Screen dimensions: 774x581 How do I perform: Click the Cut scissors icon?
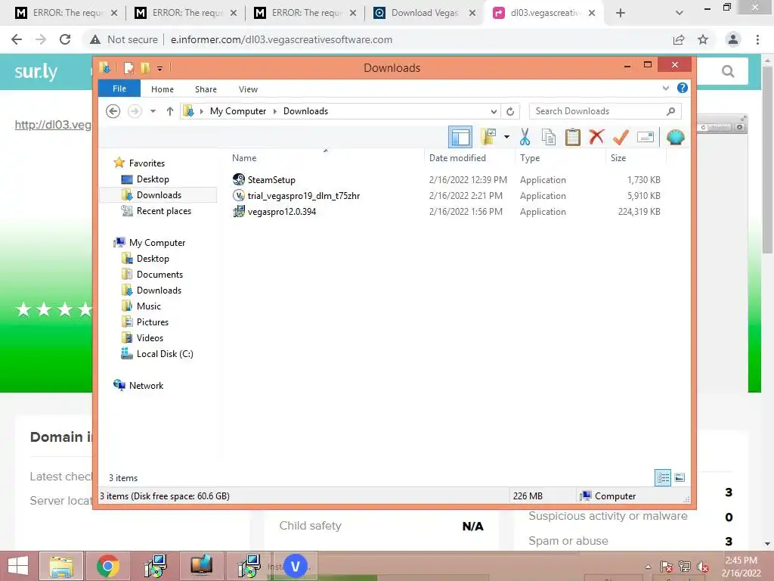pos(525,137)
